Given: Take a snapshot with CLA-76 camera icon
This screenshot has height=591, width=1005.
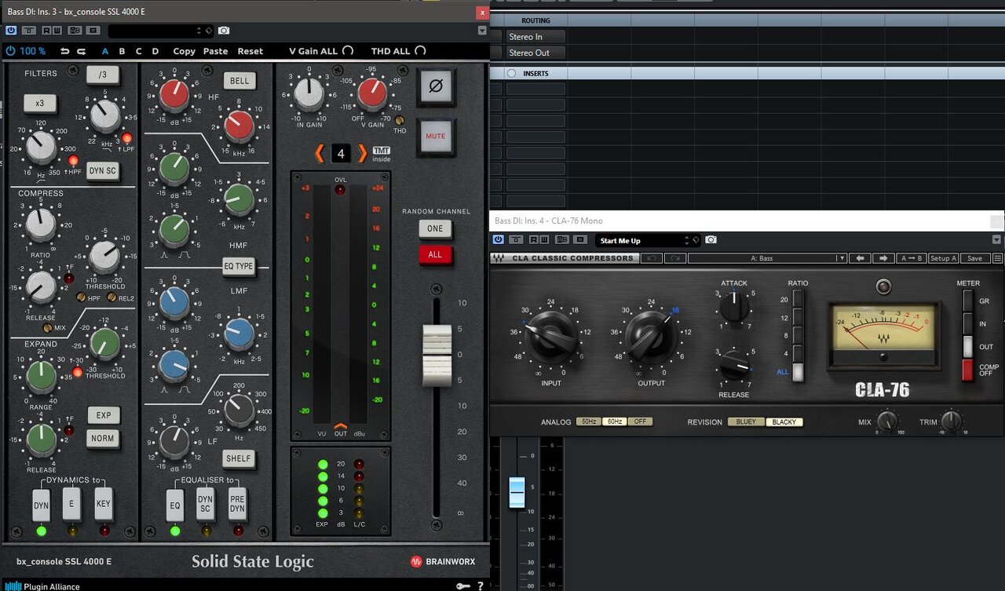Looking at the screenshot, I should coord(711,240).
